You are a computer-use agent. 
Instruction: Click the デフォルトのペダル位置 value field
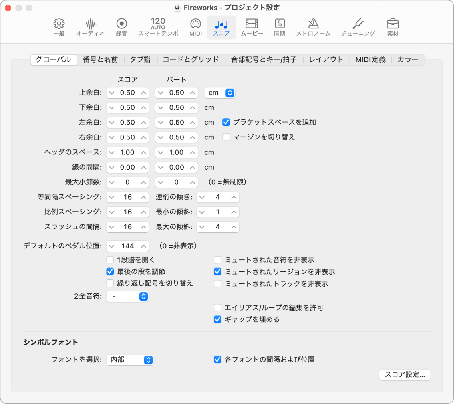[127, 246]
